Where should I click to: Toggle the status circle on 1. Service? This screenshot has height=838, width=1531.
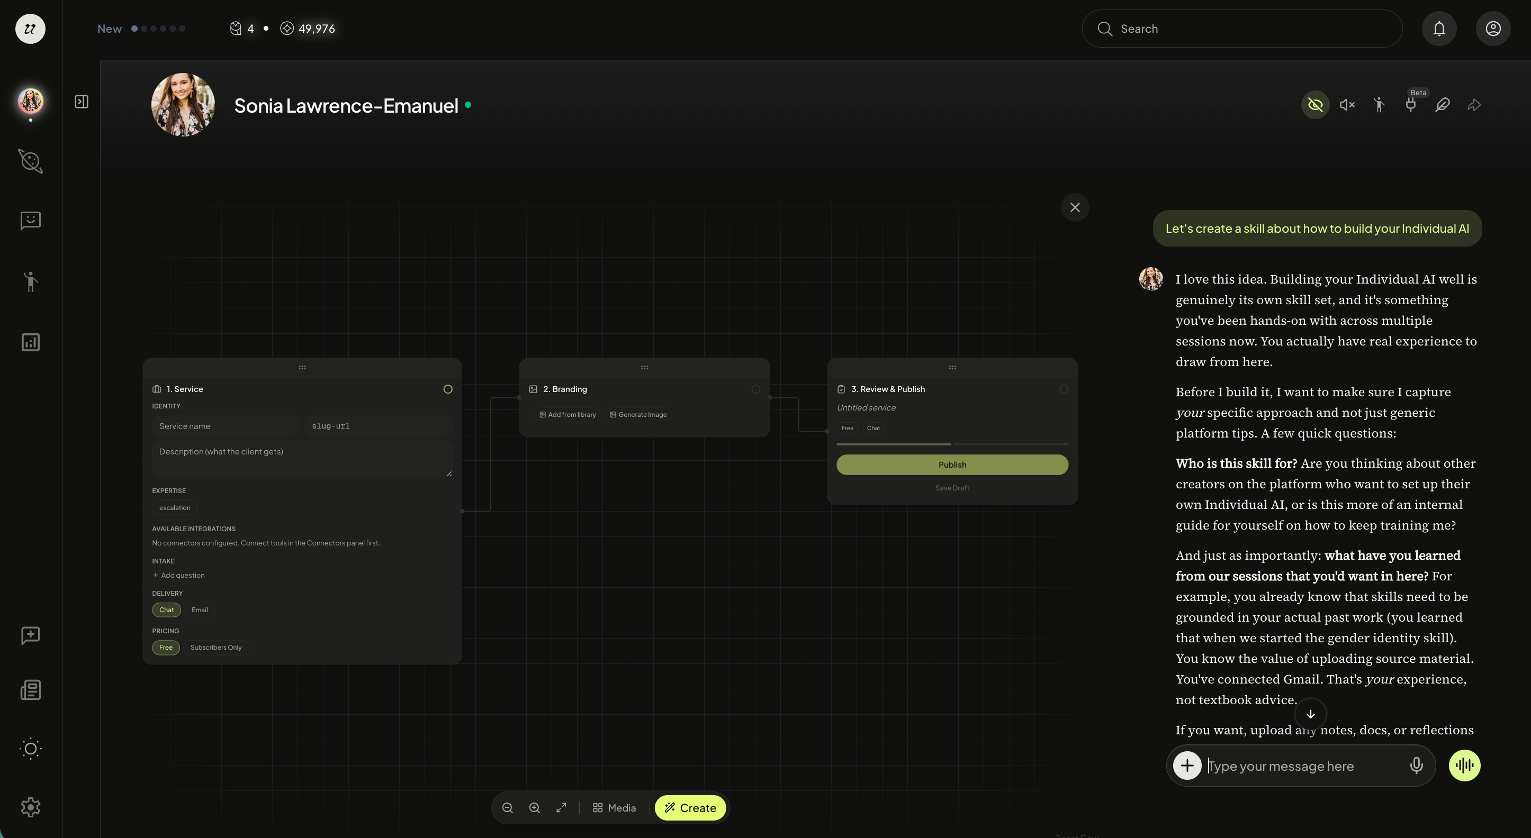tap(447, 389)
